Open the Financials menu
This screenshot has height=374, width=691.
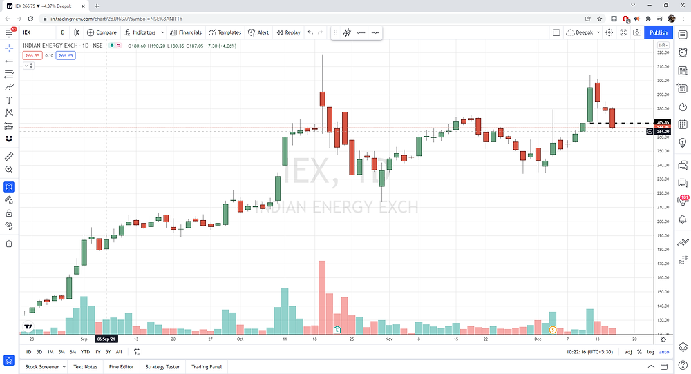[185, 32]
